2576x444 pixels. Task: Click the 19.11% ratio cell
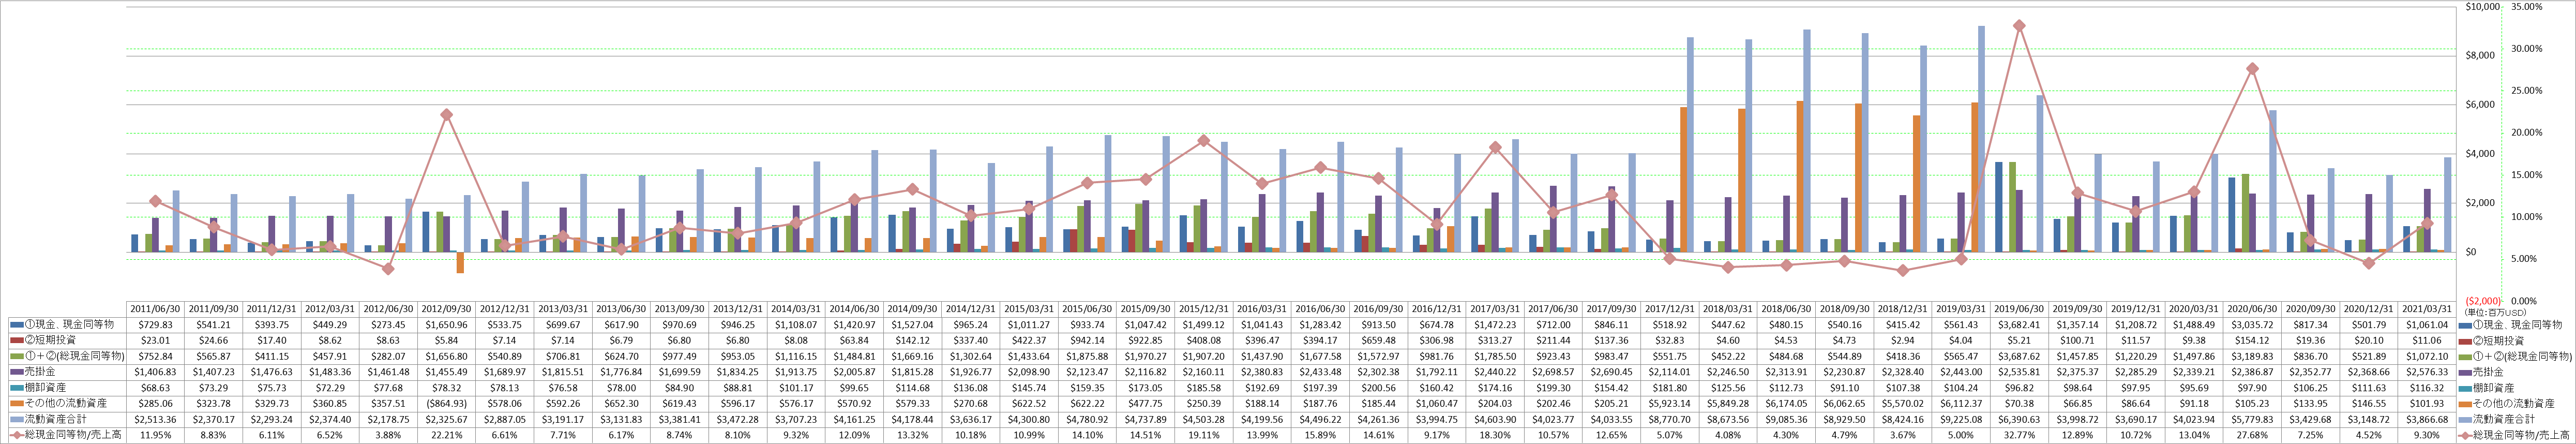(1204, 435)
